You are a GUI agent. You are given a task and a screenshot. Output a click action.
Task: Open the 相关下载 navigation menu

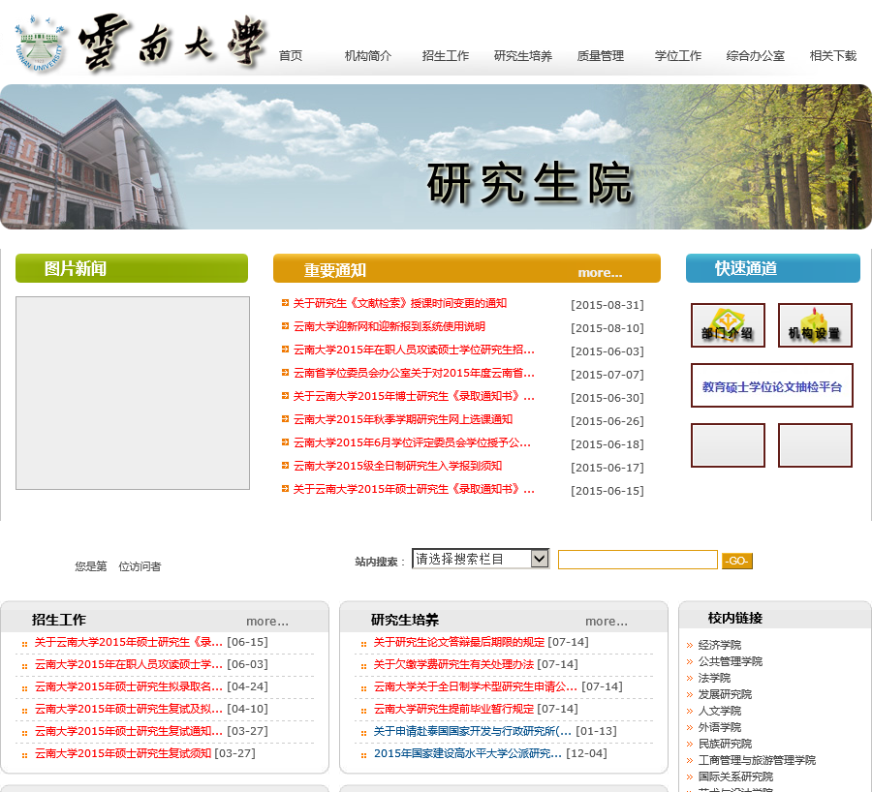pos(832,55)
